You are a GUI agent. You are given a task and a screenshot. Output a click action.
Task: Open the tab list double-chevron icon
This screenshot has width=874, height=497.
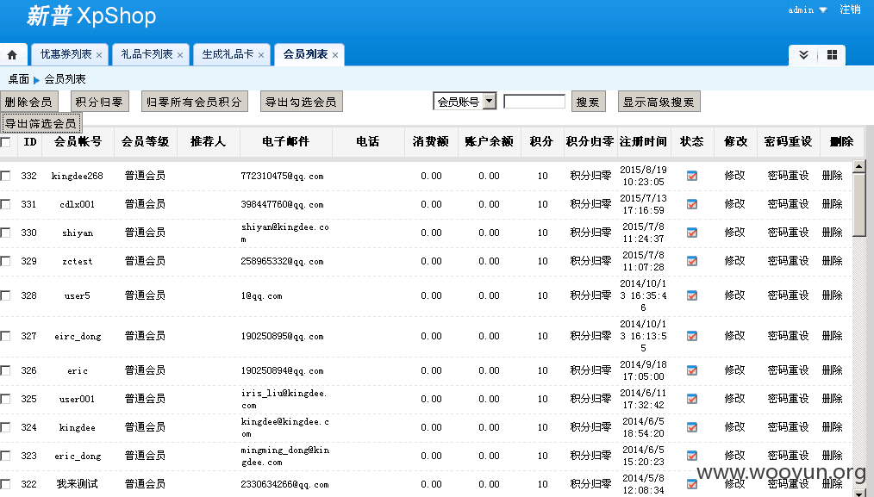point(803,54)
